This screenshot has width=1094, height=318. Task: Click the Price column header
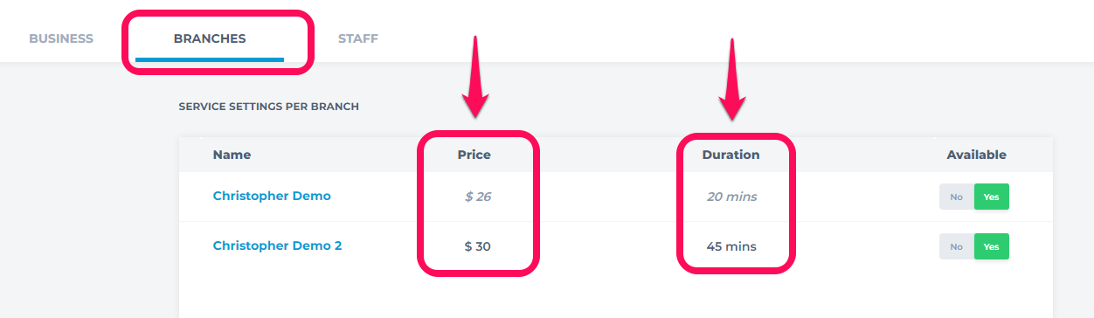[x=474, y=155]
